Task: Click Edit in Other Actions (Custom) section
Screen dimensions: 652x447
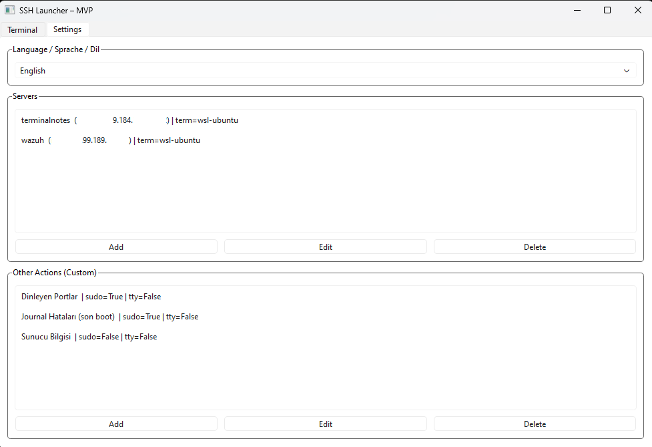Action: coord(325,424)
